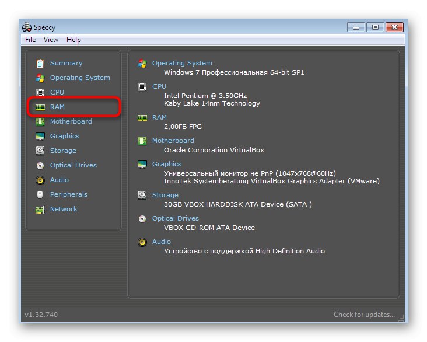Open Optical Drives heading link in summary

[x=176, y=218]
